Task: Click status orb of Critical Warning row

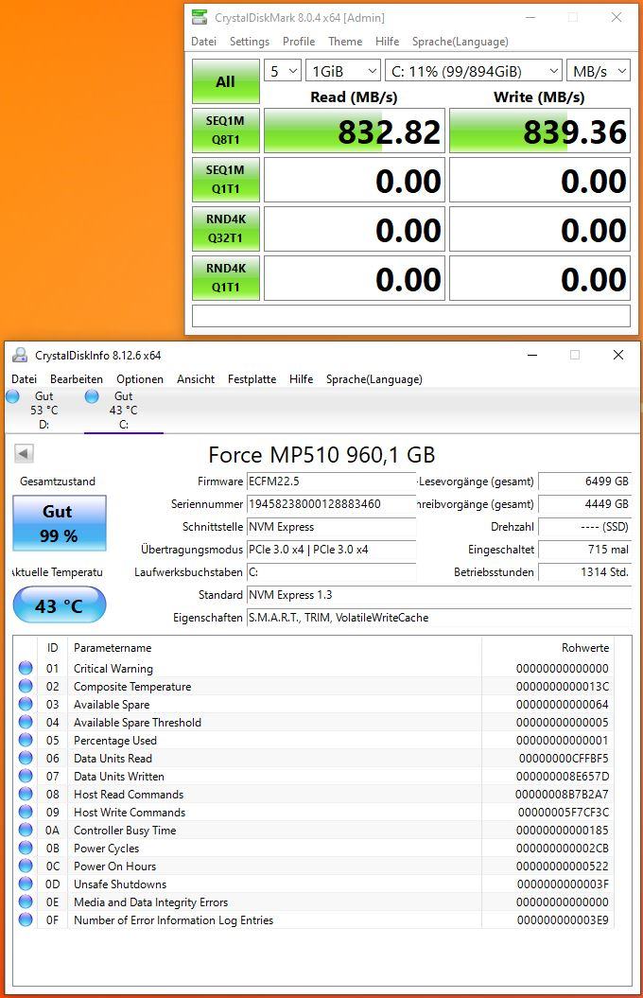Action: tap(26, 668)
